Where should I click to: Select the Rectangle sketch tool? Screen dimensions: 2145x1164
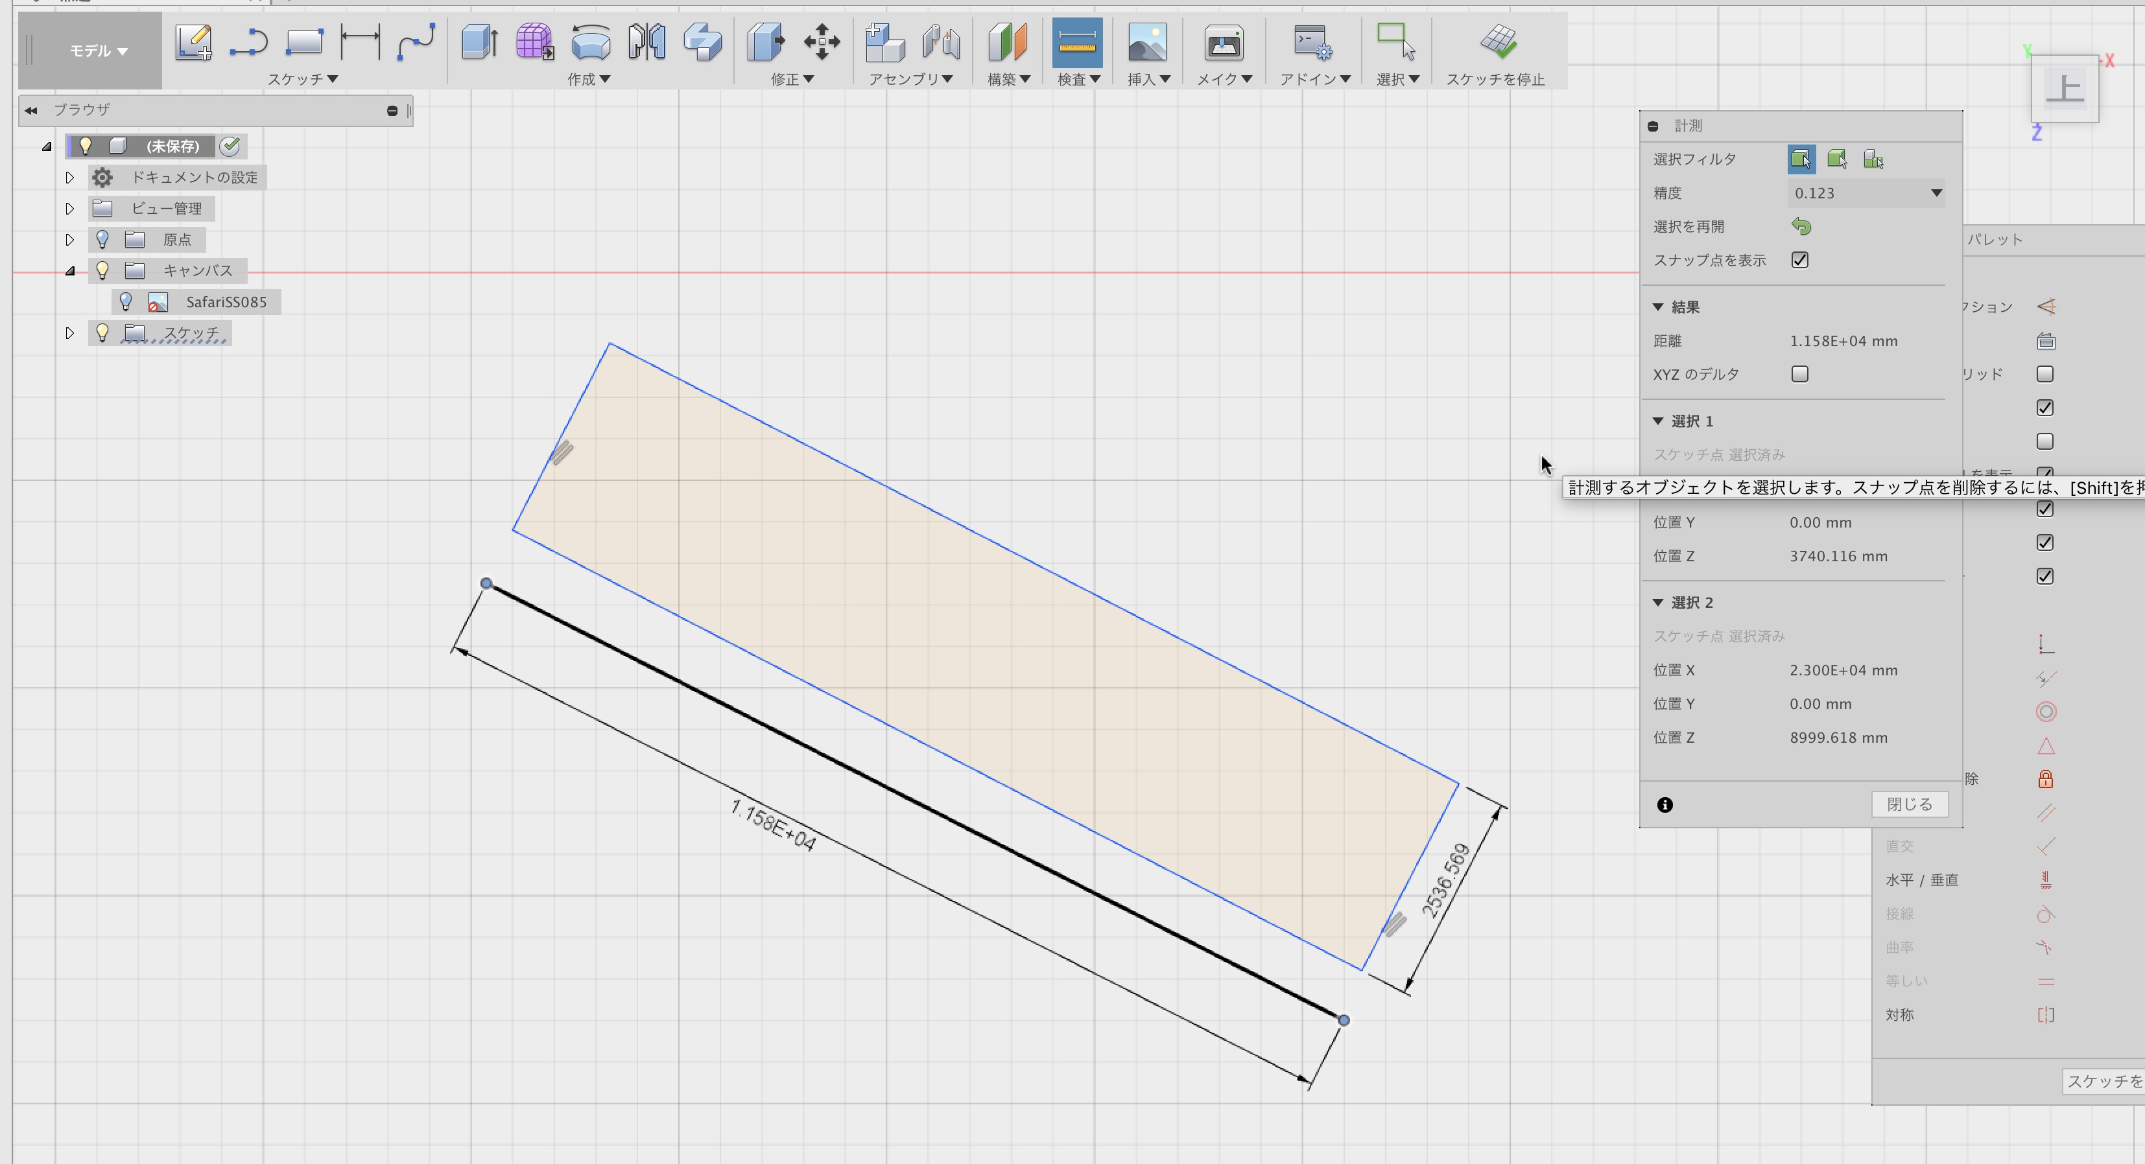click(304, 41)
